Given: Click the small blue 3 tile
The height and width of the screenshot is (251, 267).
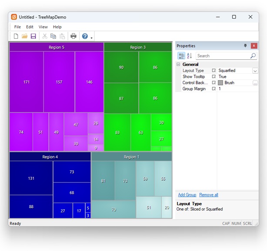Looking at the screenshot, I should point(88,215).
